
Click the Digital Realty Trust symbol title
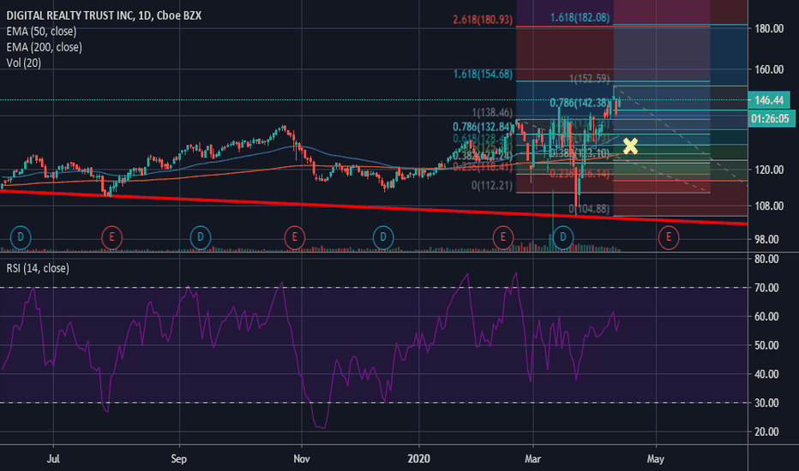[104, 15]
